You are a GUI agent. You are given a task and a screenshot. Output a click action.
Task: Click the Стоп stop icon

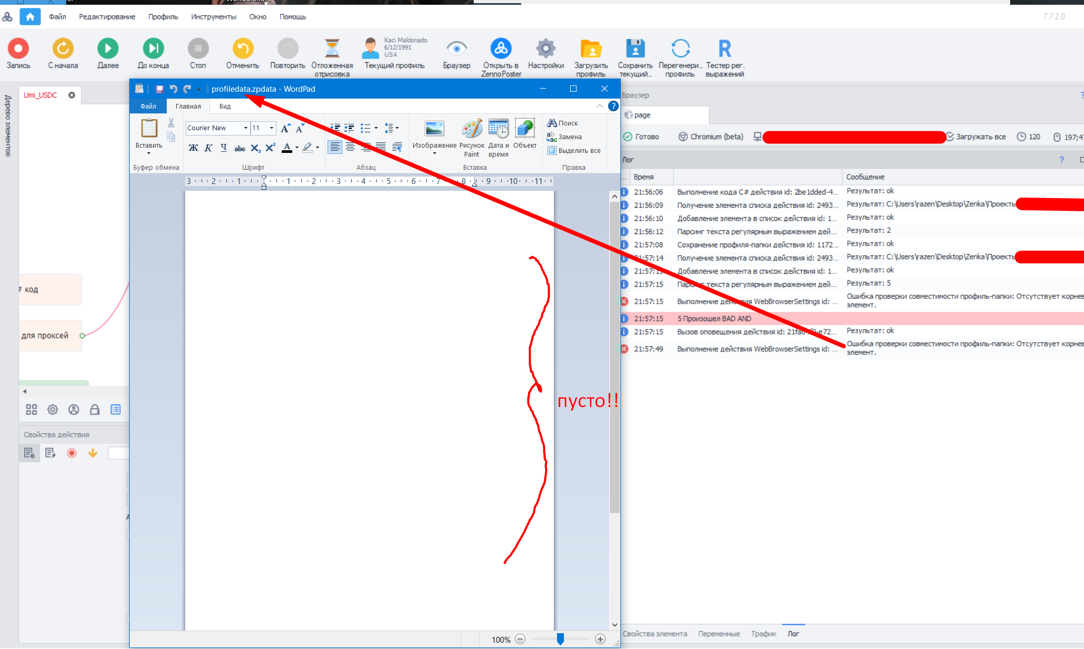pos(198,49)
